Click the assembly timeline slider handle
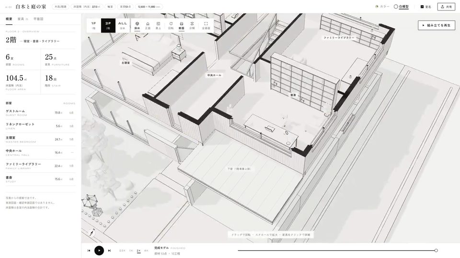The image size is (460, 258). coord(436,250)
